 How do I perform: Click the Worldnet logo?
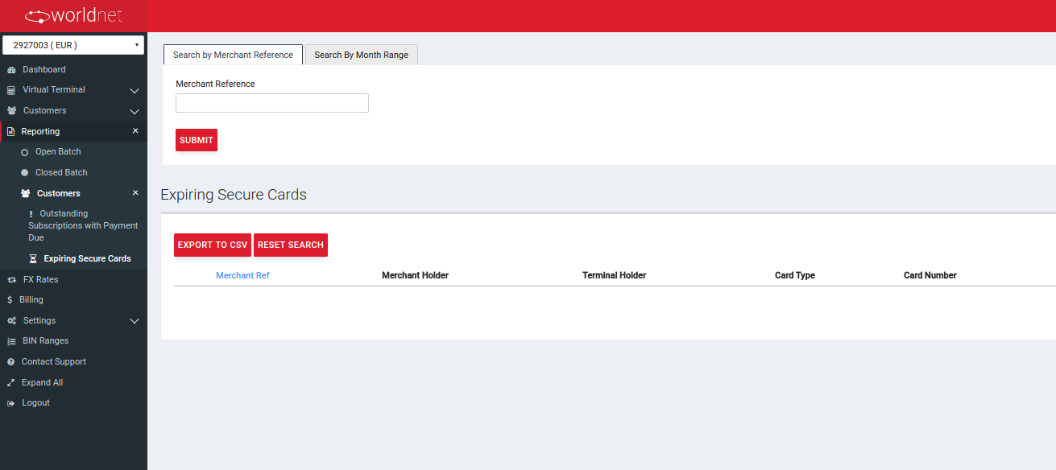pos(73,15)
